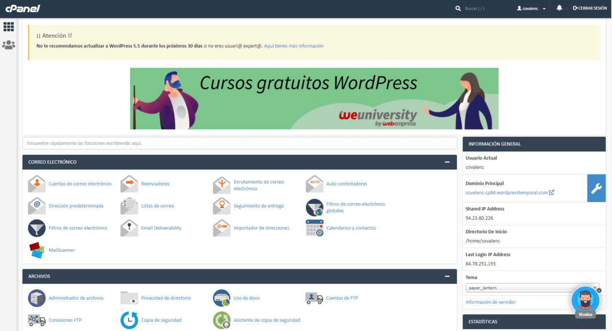Click the MailScanner text link
612x331 pixels.
[62, 250]
